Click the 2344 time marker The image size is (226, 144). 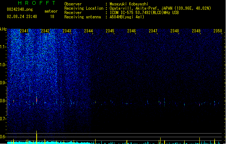[88, 31]
